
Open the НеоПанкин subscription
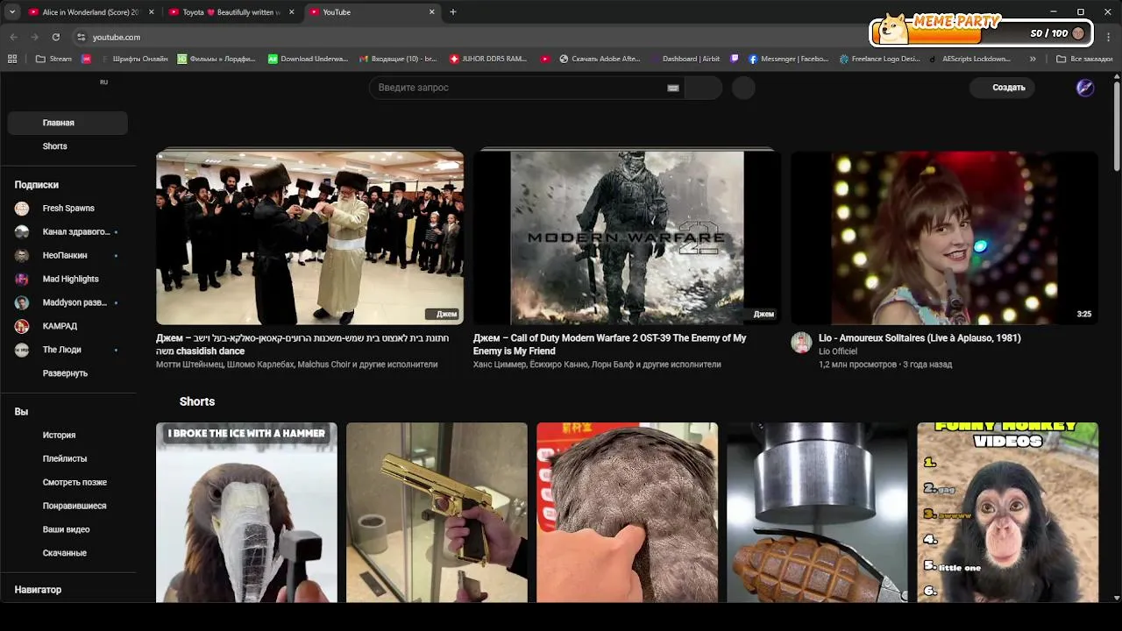pyautogui.click(x=67, y=255)
